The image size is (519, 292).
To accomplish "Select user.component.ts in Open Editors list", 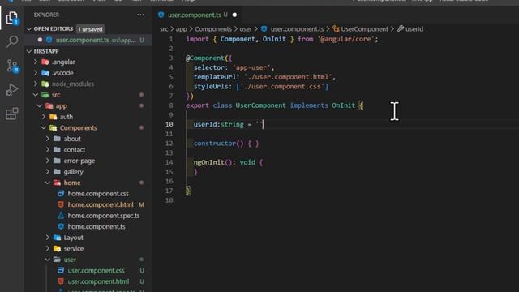I will tap(88, 40).
